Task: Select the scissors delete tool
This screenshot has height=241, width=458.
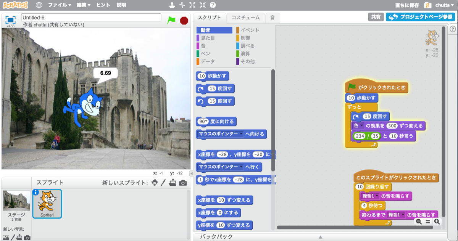Action: 182,5
